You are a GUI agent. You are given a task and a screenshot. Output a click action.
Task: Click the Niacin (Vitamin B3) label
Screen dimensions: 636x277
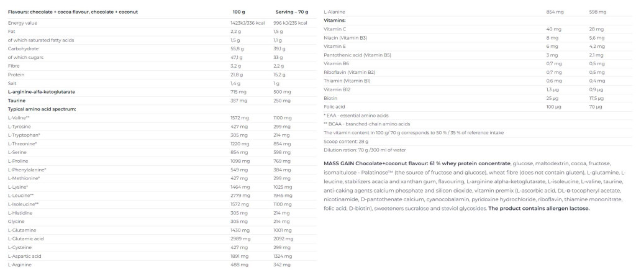pos(345,38)
